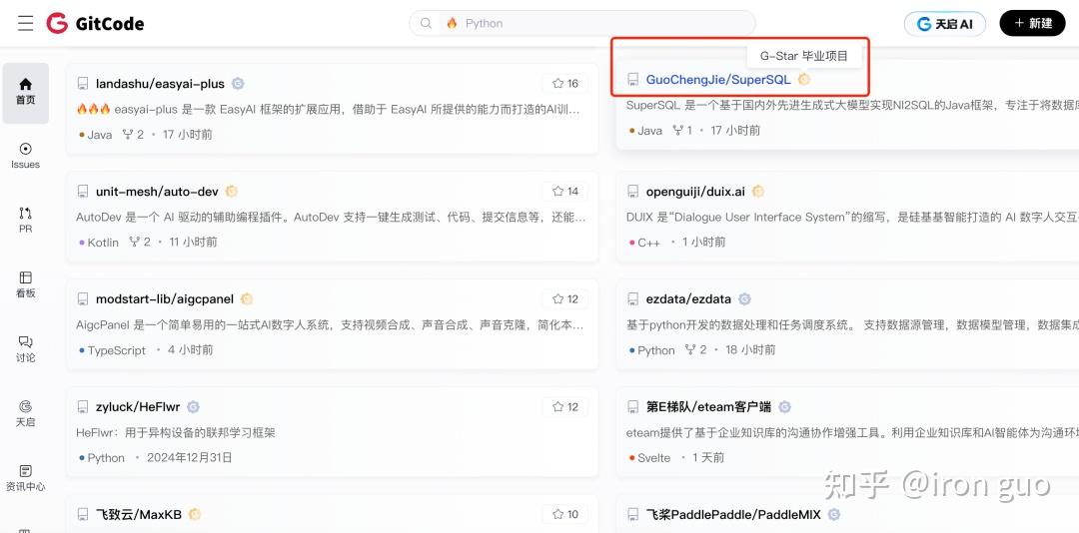
Task: Click the search magnifier icon
Action: (426, 23)
